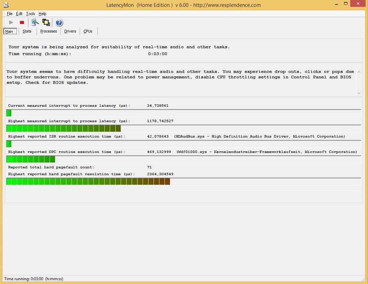Click the status bar time running text

click(x=34, y=279)
